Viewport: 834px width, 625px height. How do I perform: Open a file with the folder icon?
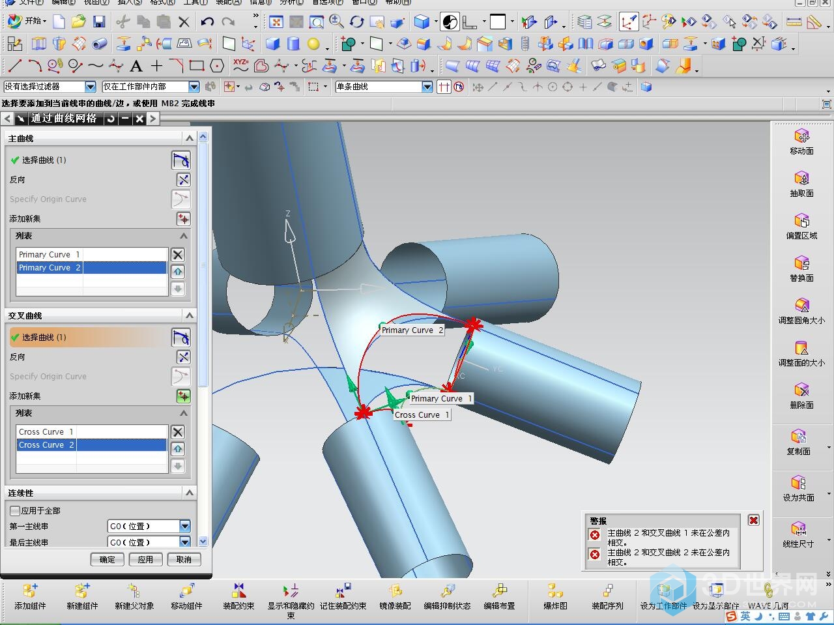[79, 22]
